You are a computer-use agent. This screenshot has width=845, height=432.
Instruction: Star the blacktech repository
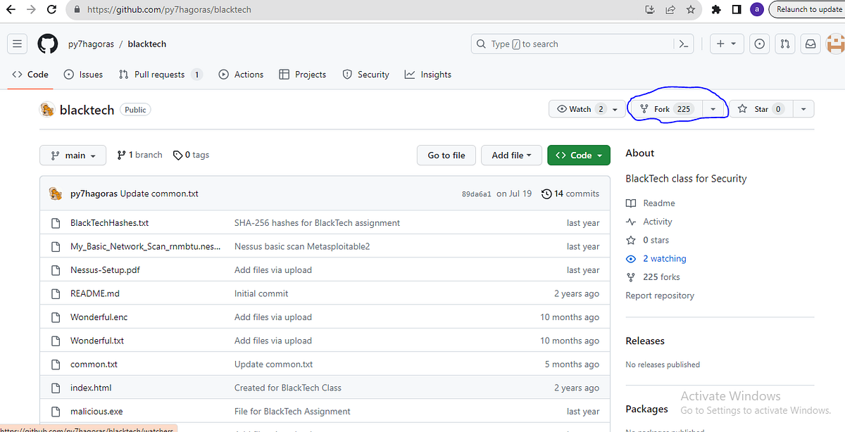(760, 109)
